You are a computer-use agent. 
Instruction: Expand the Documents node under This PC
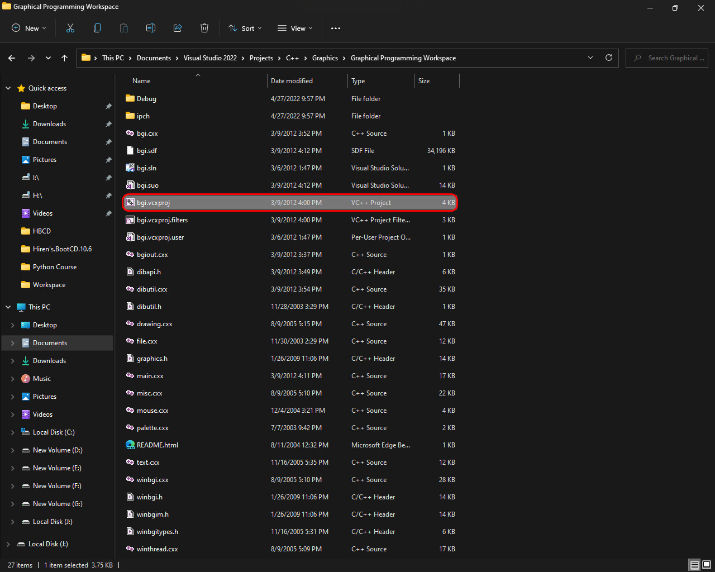click(13, 343)
